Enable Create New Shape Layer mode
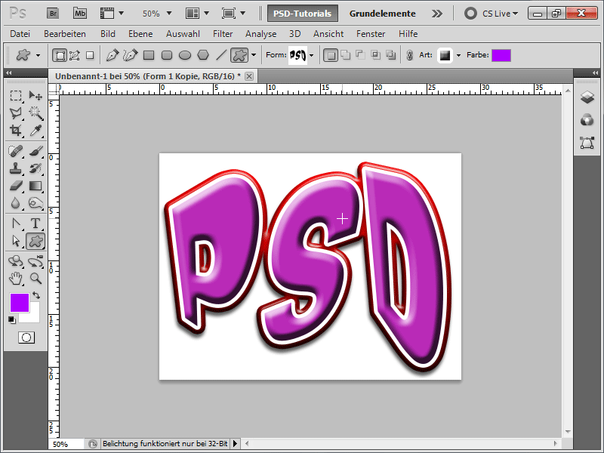 click(330, 55)
